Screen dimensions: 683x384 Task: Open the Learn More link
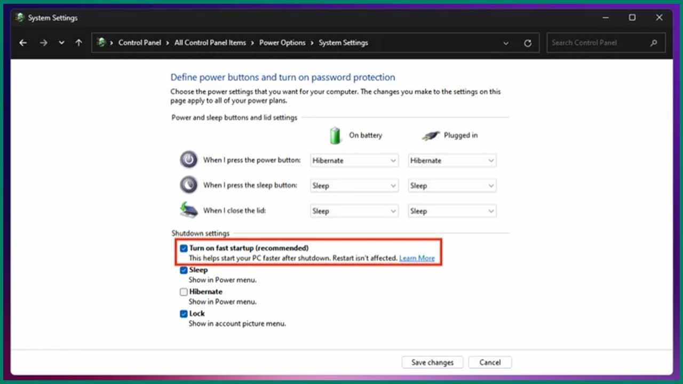click(x=417, y=258)
